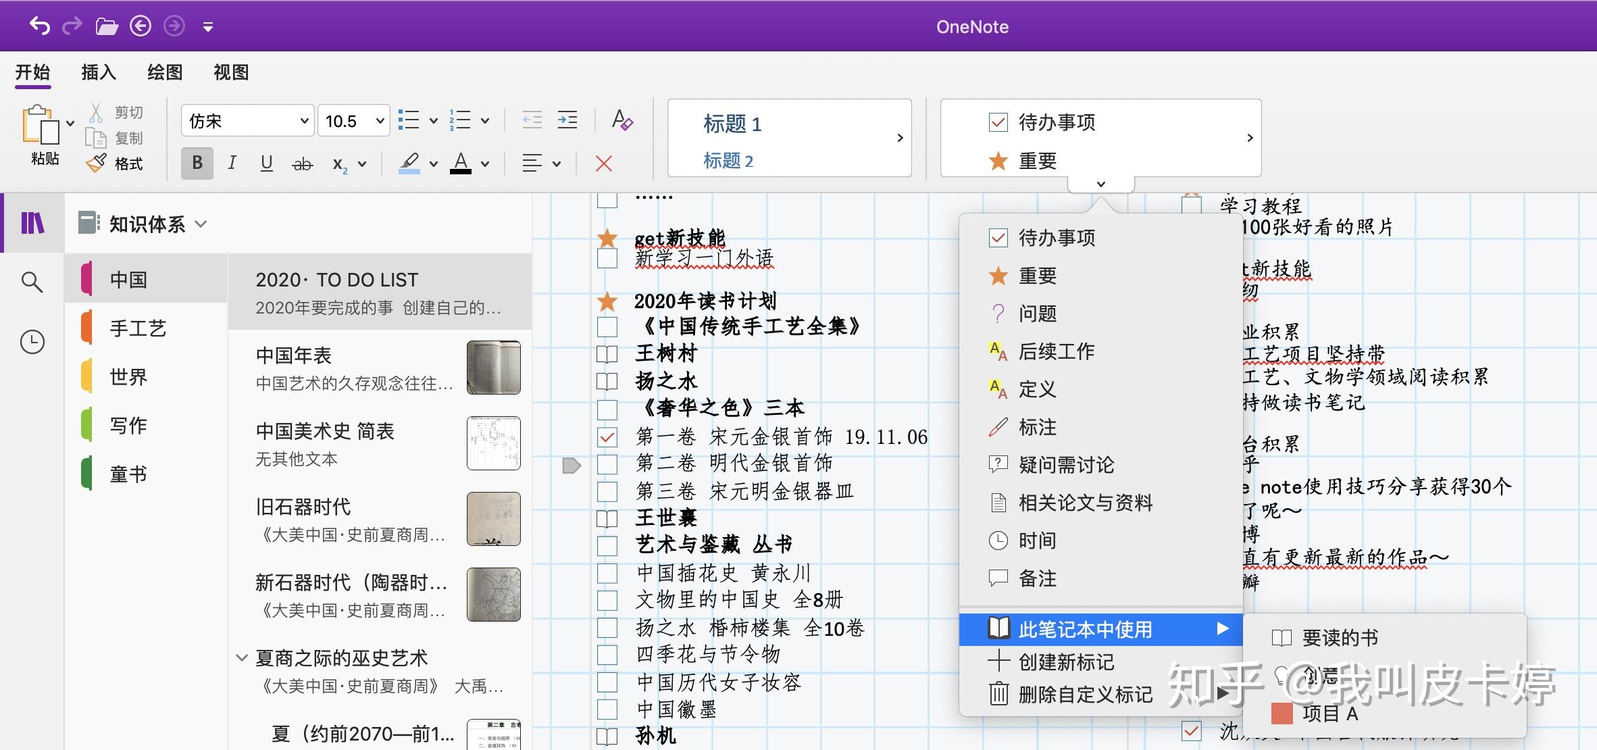Increase indent of the paragraph
The image size is (1597, 750).
click(x=567, y=120)
